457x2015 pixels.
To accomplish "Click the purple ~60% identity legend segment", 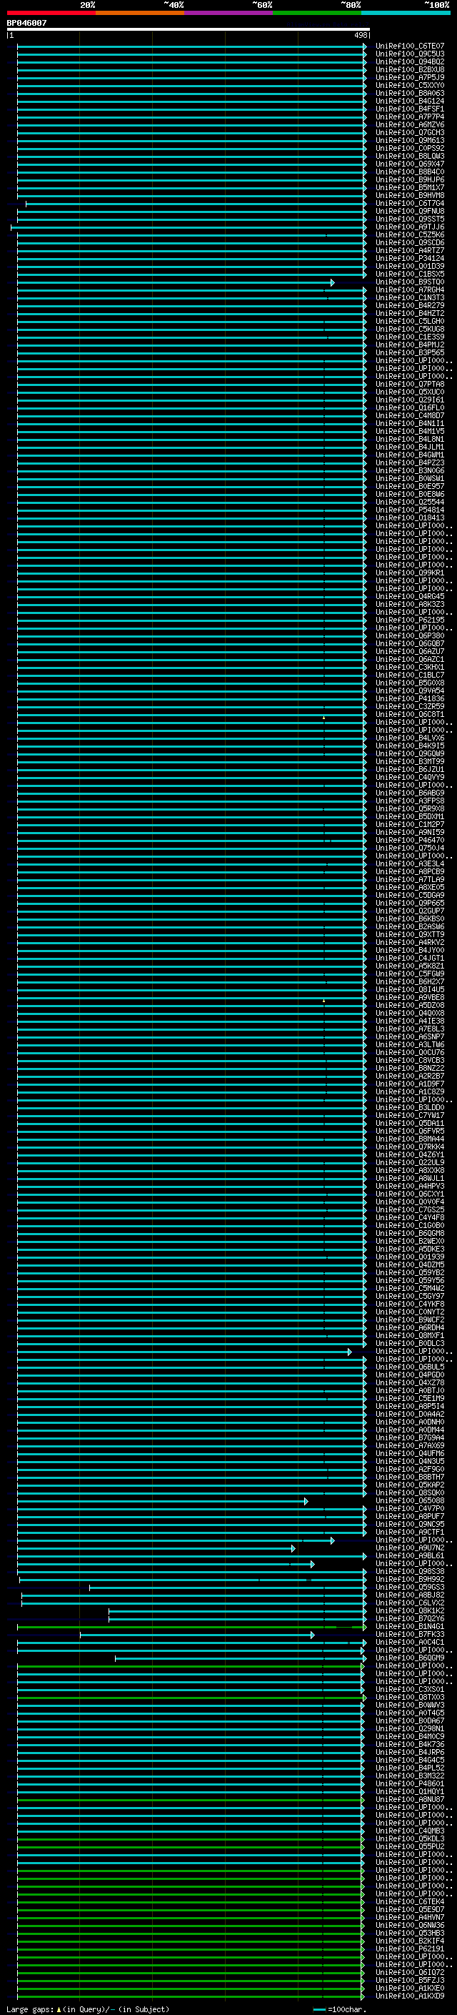I will coord(229,13).
